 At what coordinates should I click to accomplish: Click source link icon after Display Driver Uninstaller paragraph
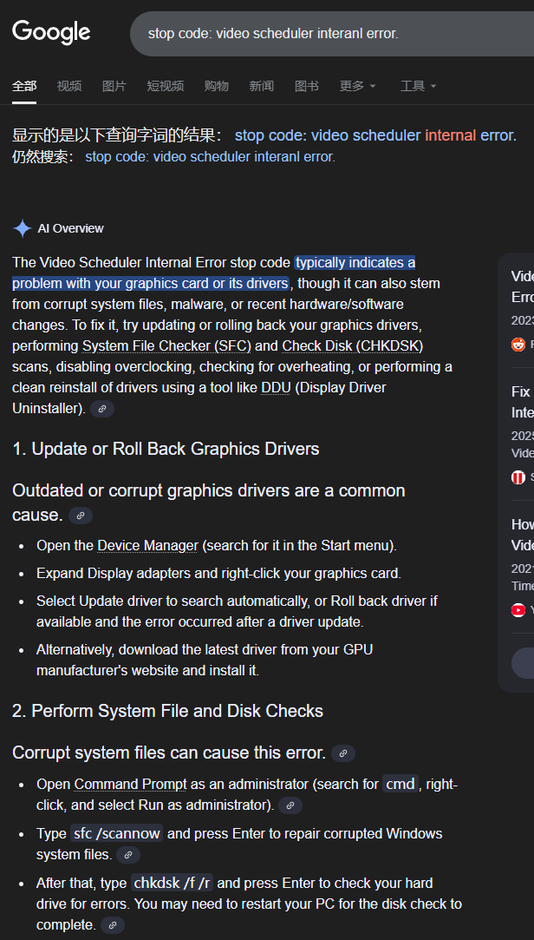(102, 408)
